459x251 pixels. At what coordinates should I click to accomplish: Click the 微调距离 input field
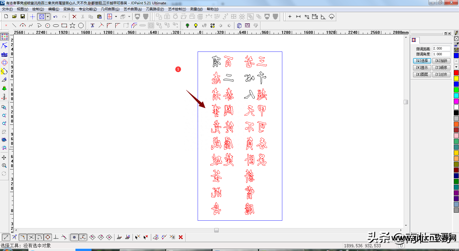click(x=441, y=49)
